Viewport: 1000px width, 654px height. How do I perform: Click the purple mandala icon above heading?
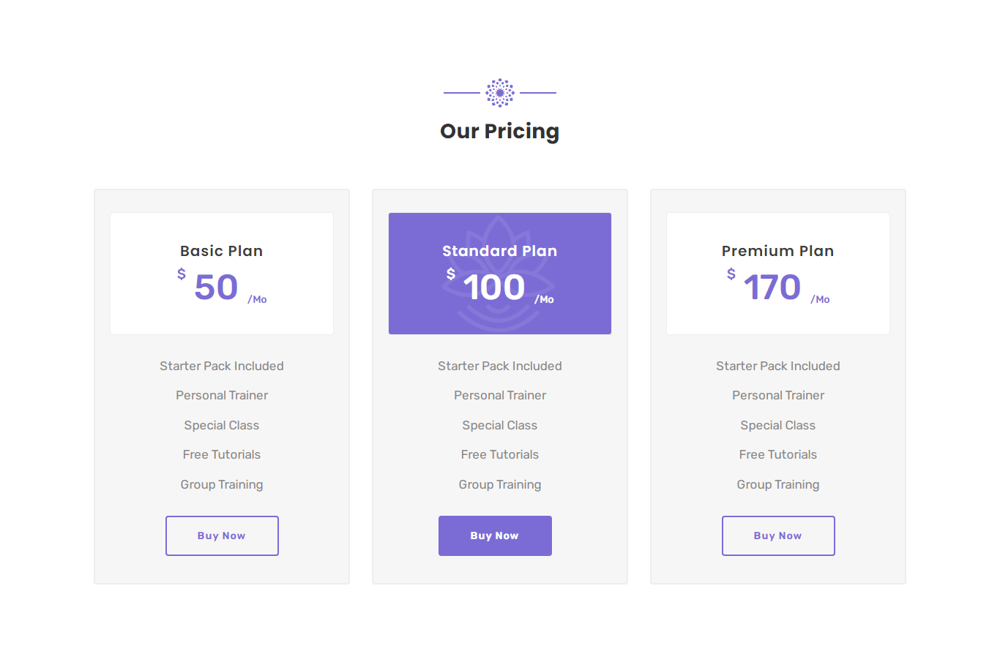(x=500, y=93)
